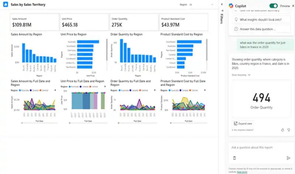This screenshot has width=295, height=174.
Task: Click the lightbulb icon beside insights suggestion
Action: (x=236, y=20)
